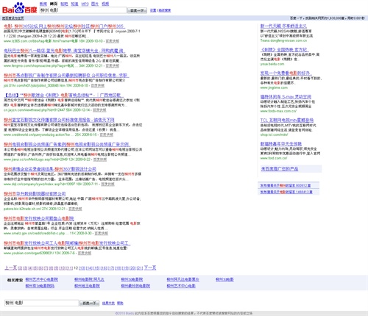Screen dimensions: 368x316
Task: Open the youbian.com result title
Action: (67, 243)
